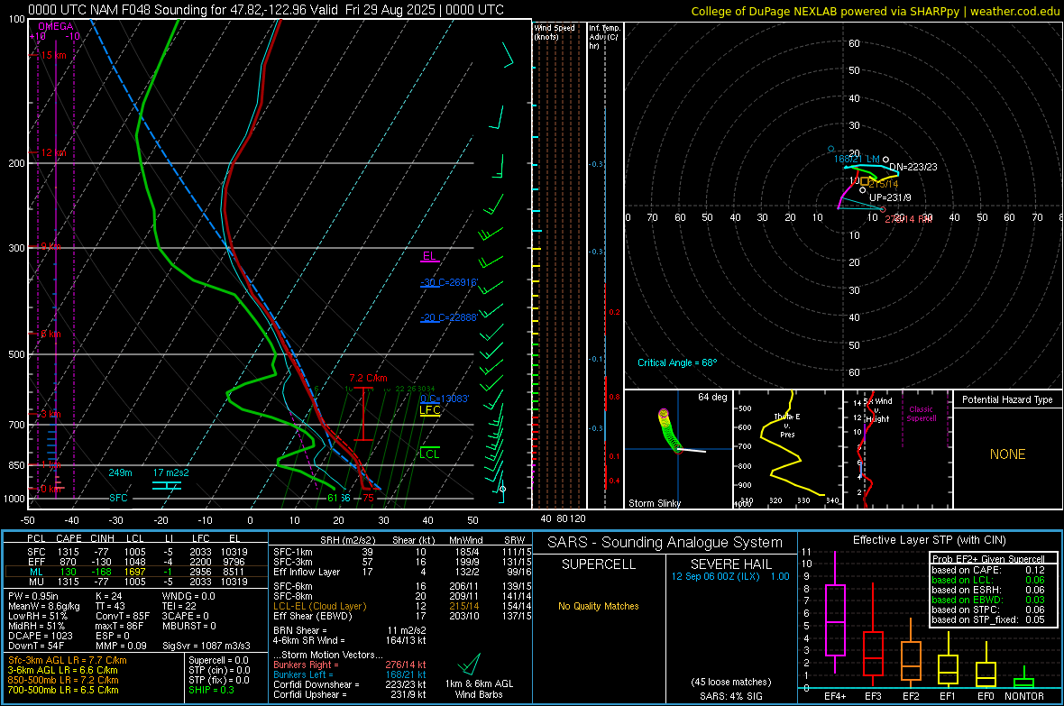
Task: Click the based on CAPE: 0.12 probability line
Action: tap(987, 570)
